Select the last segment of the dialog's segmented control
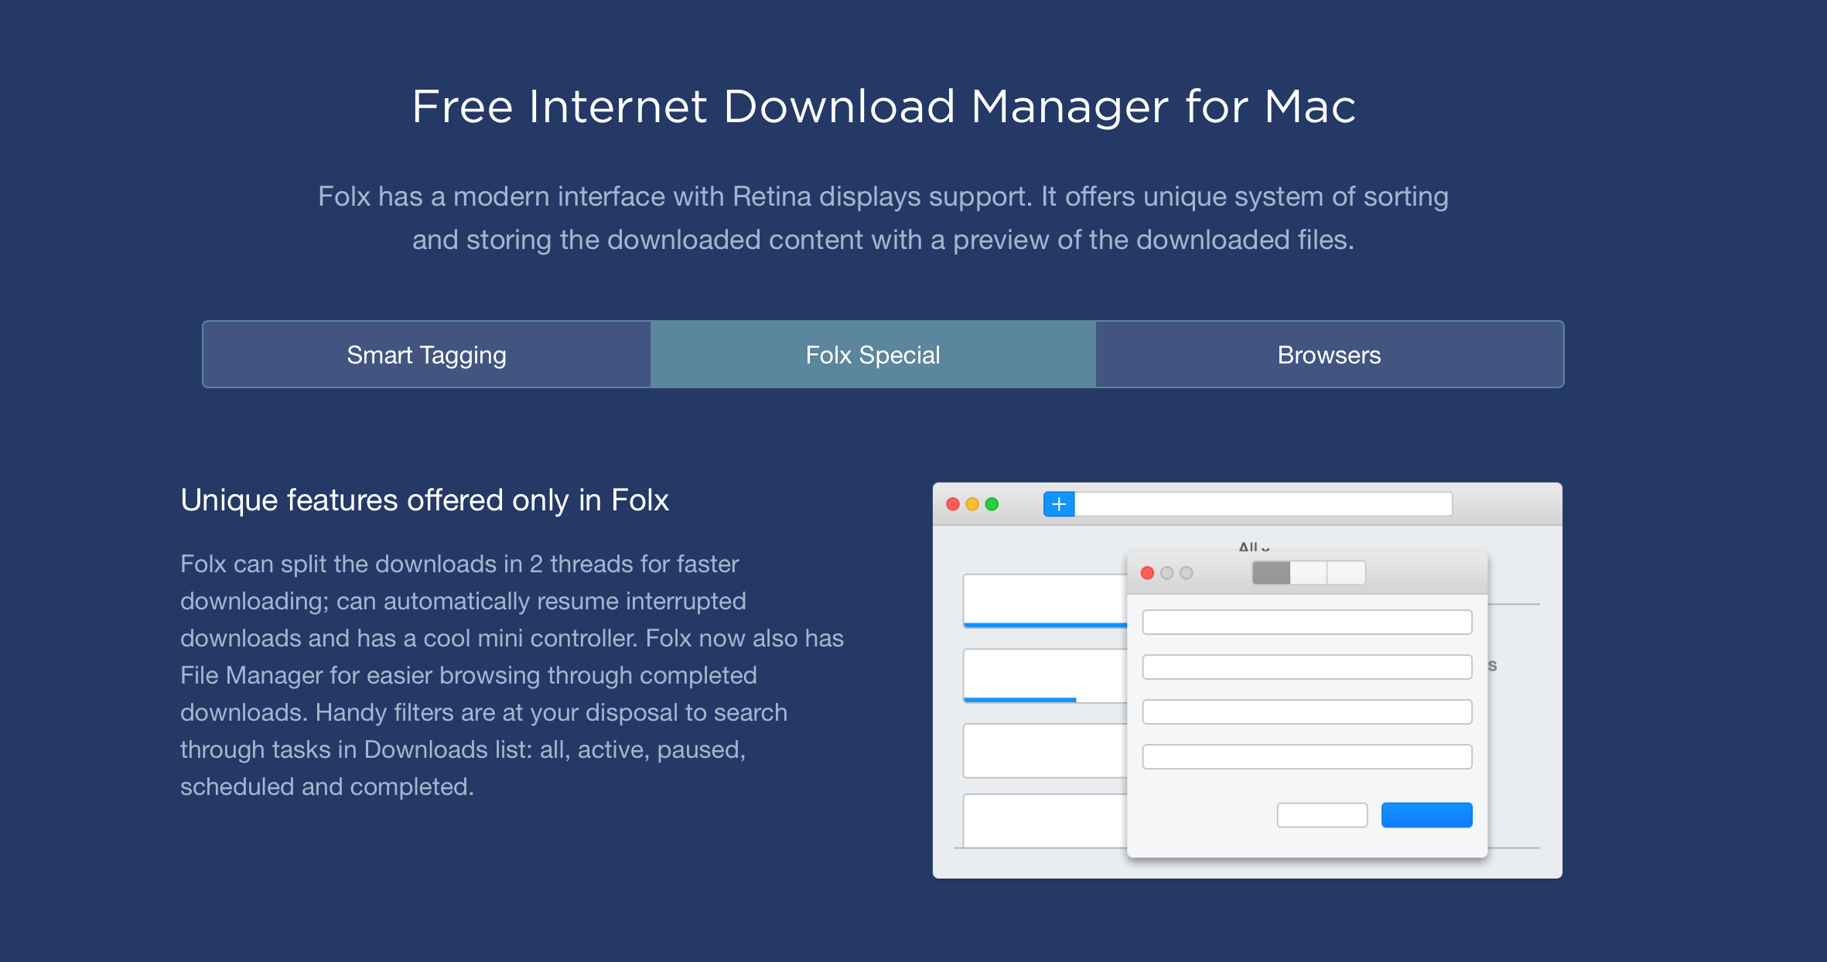 click(x=1346, y=573)
